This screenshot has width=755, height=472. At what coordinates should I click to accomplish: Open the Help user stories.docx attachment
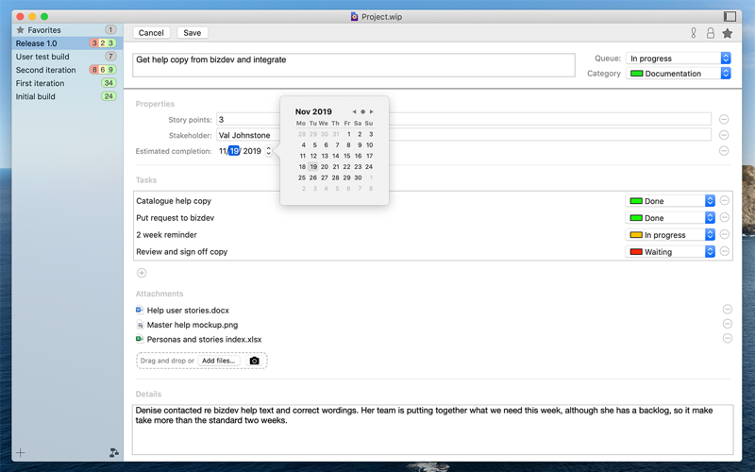pyautogui.click(x=188, y=311)
